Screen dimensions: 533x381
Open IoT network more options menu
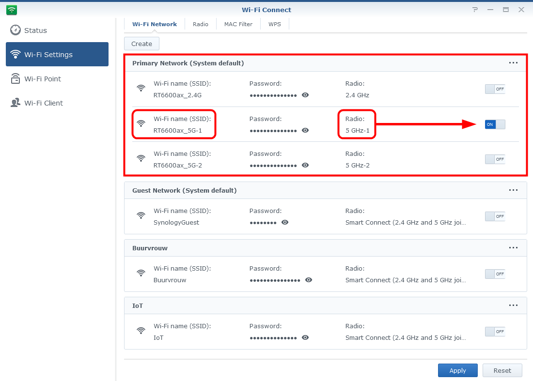click(513, 305)
